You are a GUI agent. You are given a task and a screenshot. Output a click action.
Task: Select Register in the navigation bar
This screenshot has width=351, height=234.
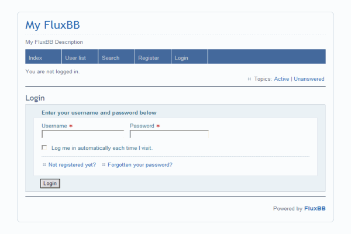(x=148, y=58)
